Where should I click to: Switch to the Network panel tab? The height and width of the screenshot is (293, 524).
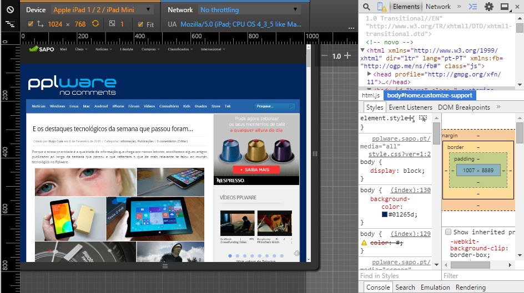click(438, 7)
